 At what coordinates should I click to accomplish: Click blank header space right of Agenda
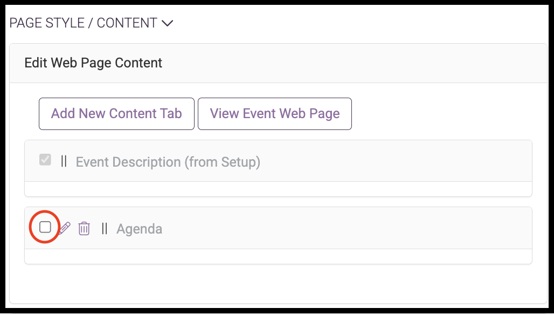click(x=346, y=228)
